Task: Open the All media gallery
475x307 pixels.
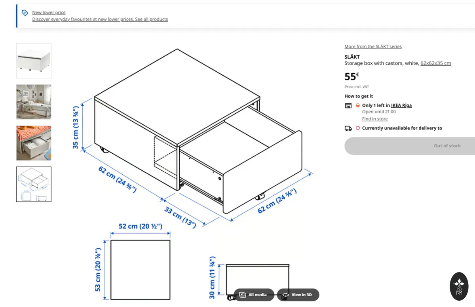Action: pos(254,295)
